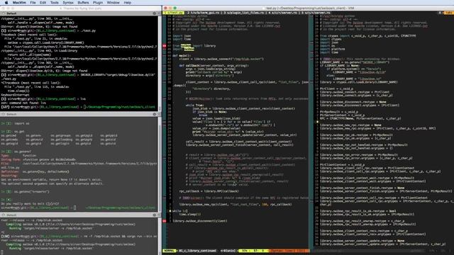Click gear icon in bottom terminal pane header
Screen dimensions: 454x255
pos(155,215)
